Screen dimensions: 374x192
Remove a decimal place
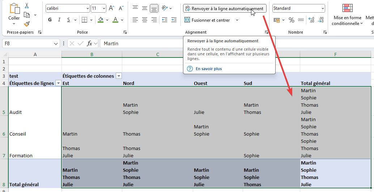(x=321, y=20)
